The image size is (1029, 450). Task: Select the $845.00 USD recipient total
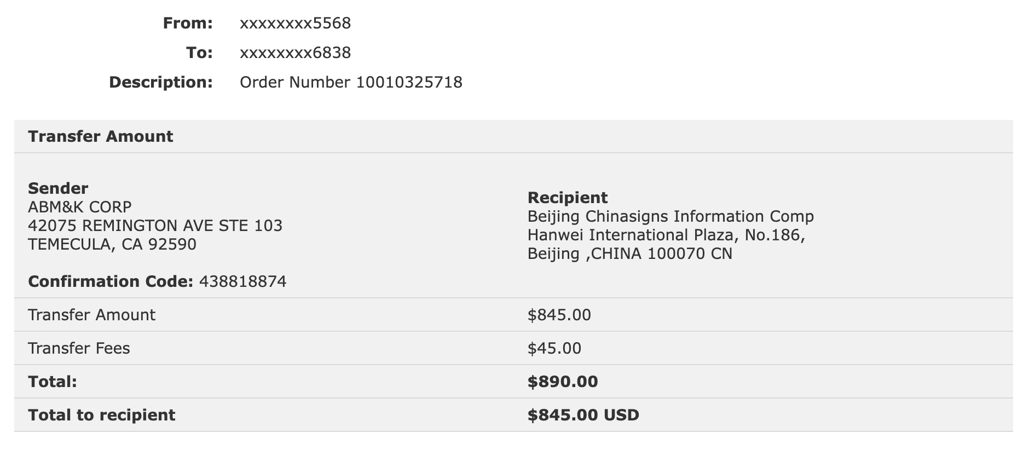[583, 415]
